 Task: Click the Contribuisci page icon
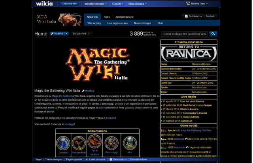pos(186,16)
